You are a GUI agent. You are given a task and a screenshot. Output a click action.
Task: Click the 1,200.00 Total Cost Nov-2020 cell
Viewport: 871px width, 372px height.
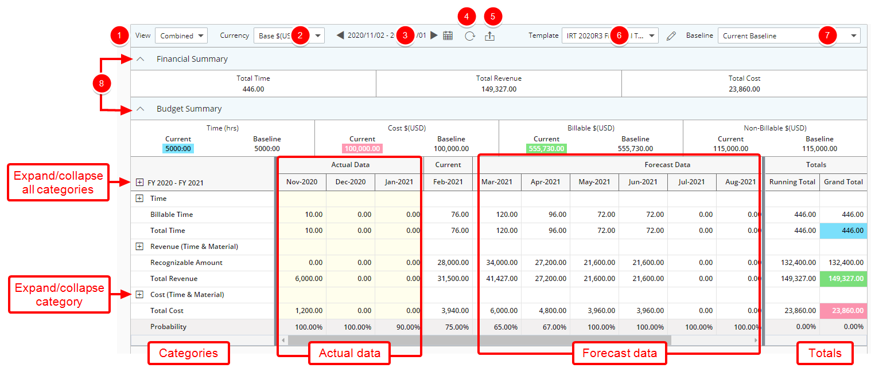[x=302, y=311]
